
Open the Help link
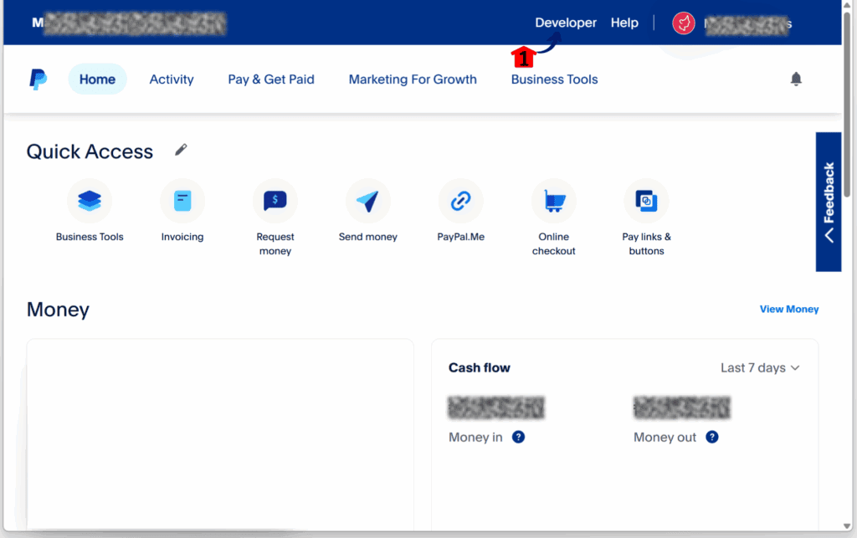click(x=624, y=23)
